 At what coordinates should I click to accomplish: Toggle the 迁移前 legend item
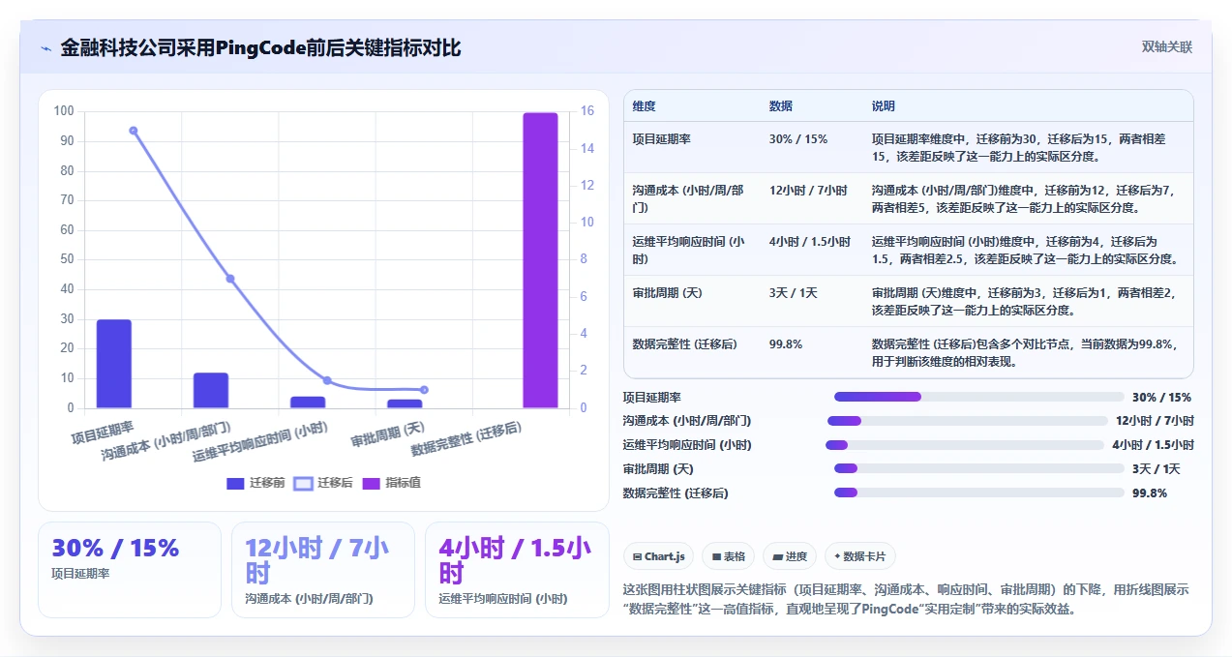coord(255,483)
